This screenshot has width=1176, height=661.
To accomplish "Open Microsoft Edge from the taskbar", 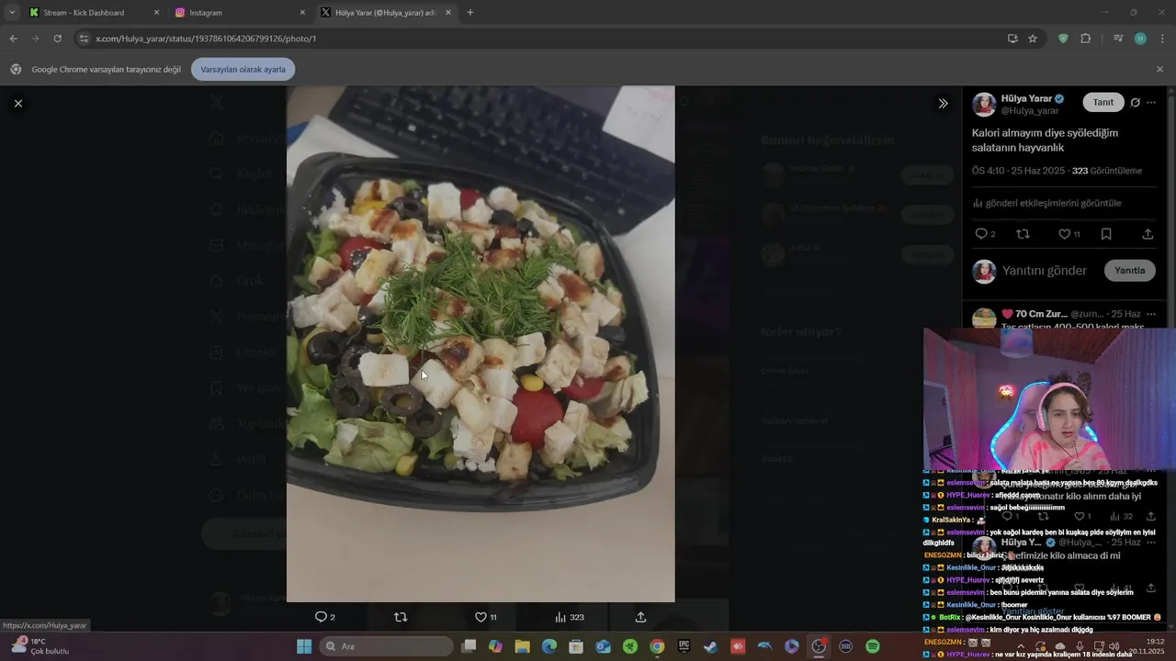I will coord(549,646).
